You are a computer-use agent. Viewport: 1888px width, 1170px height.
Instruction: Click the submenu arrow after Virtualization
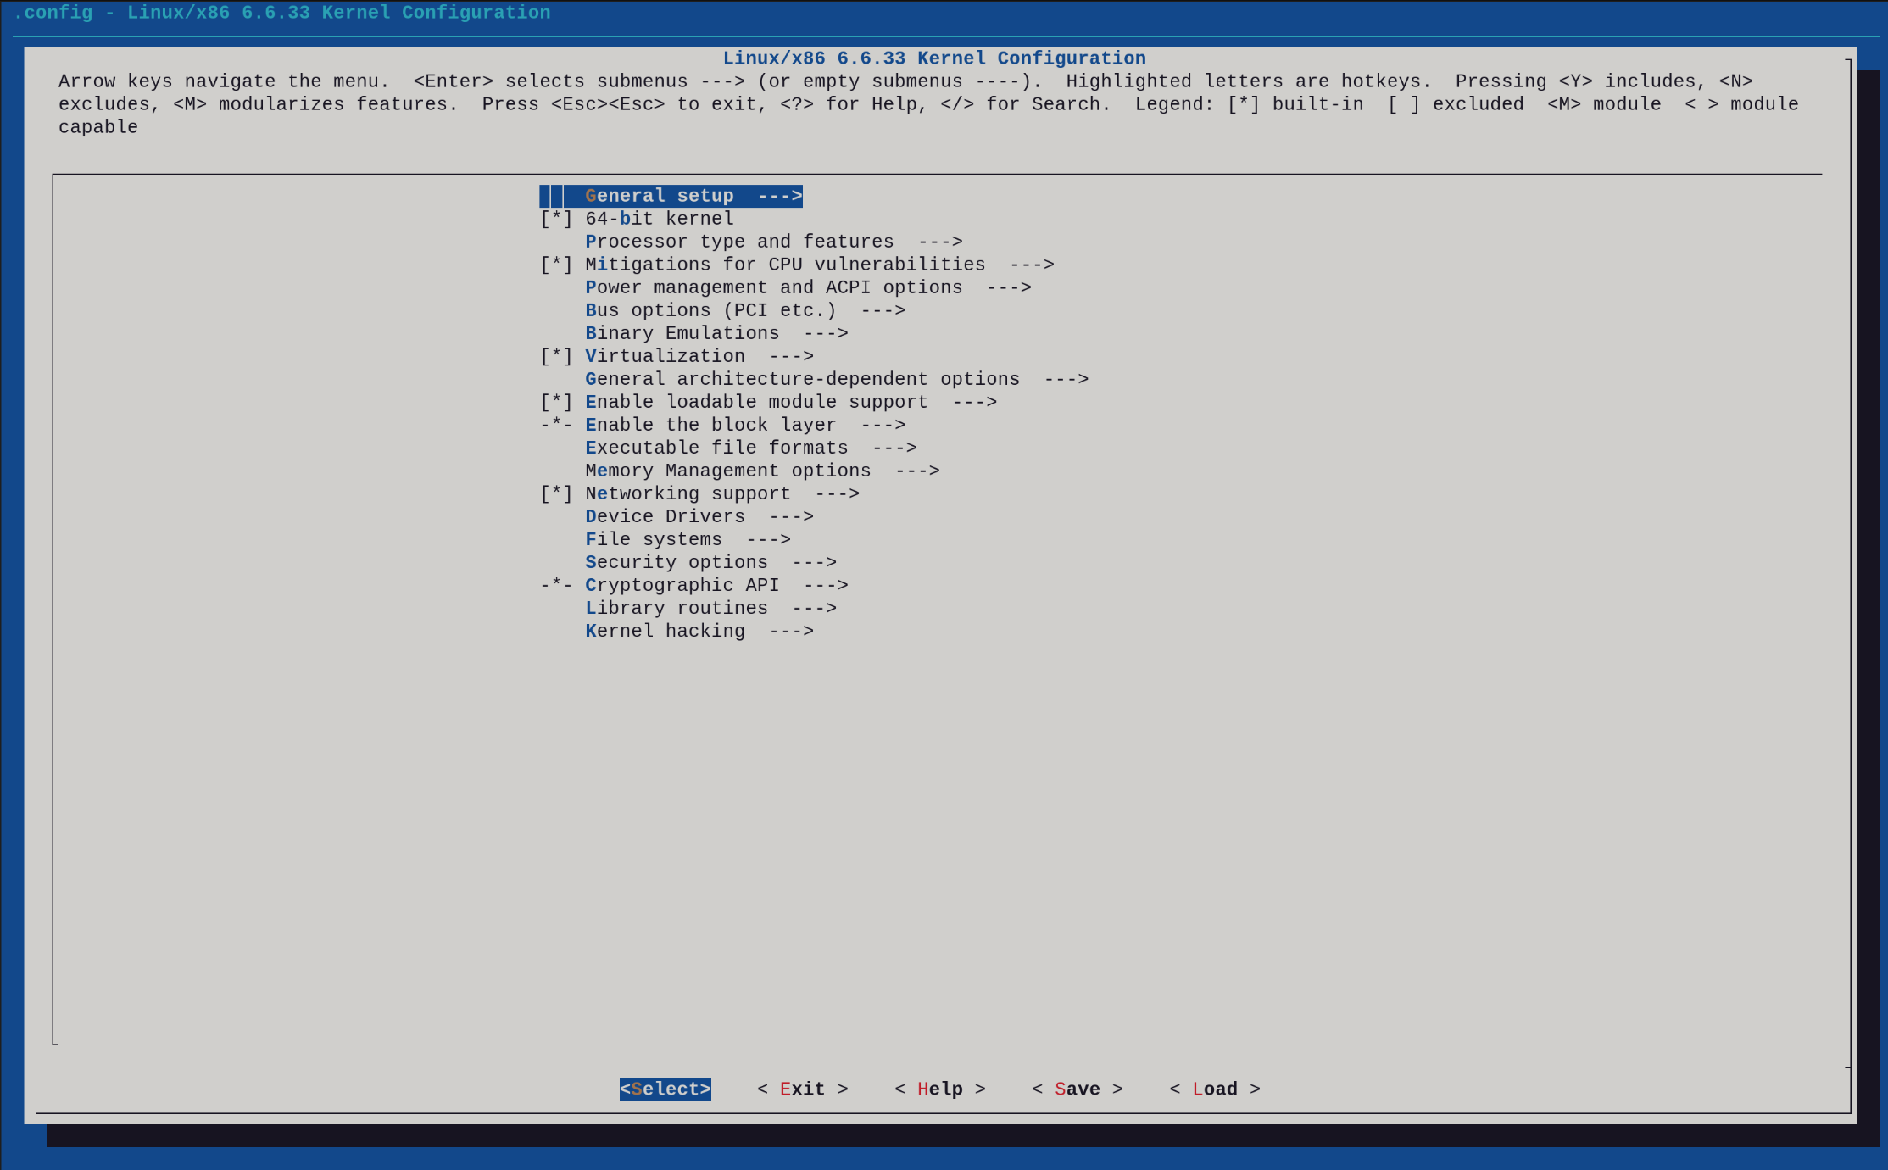[x=791, y=356]
